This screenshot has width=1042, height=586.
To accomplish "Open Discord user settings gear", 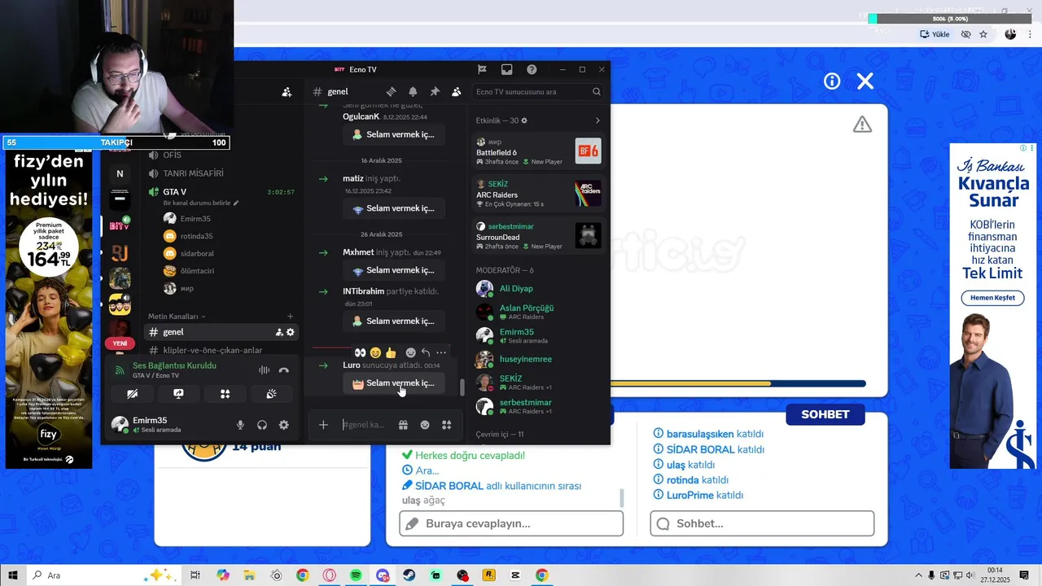I will [284, 425].
